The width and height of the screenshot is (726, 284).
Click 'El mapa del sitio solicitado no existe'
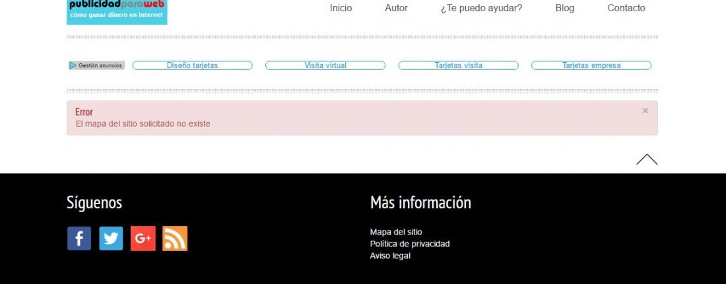pyautogui.click(x=143, y=124)
